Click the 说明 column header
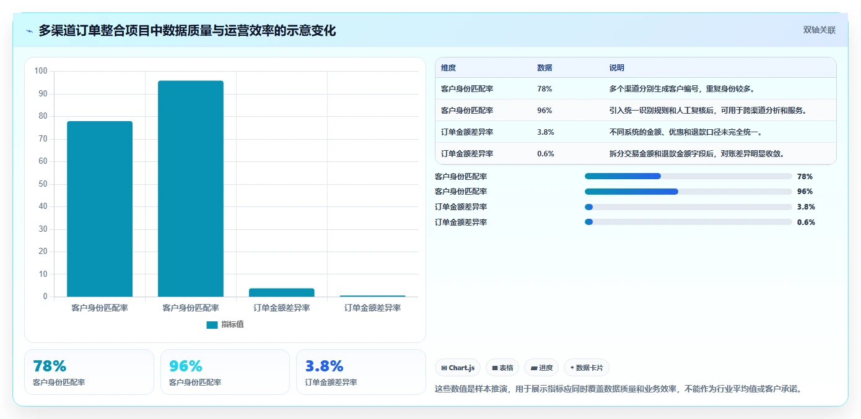 [x=617, y=68]
